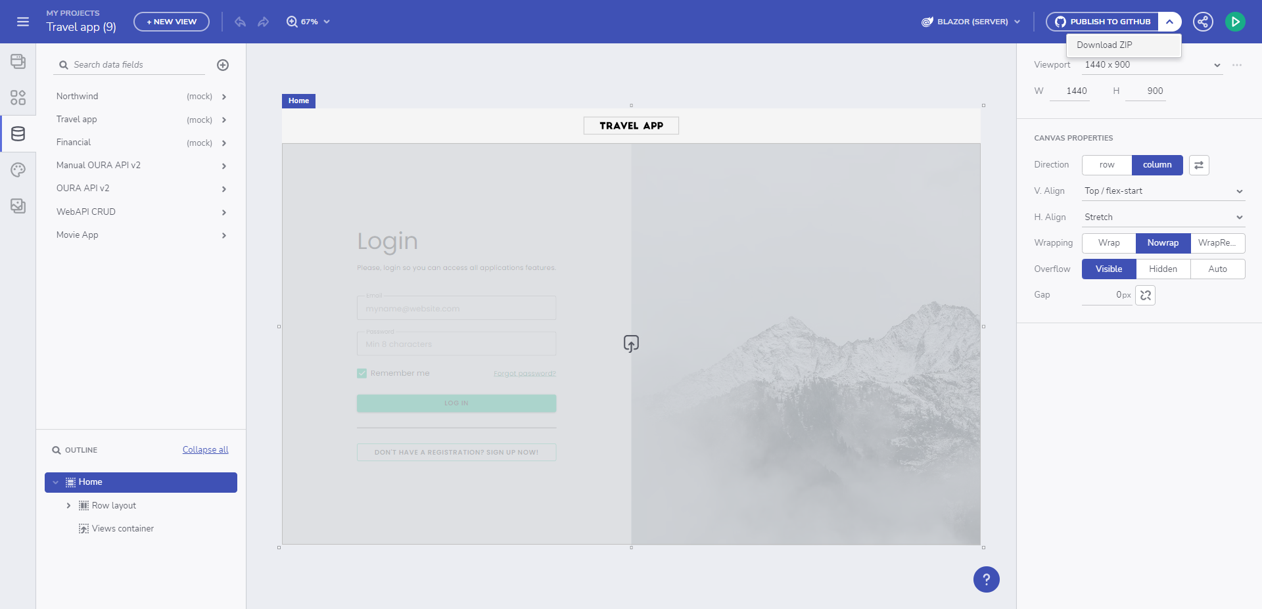The height and width of the screenshot is (609, 1262).
Task: Click the add data source plus icon
Action: pyautogui.click(x=223, y=65)
